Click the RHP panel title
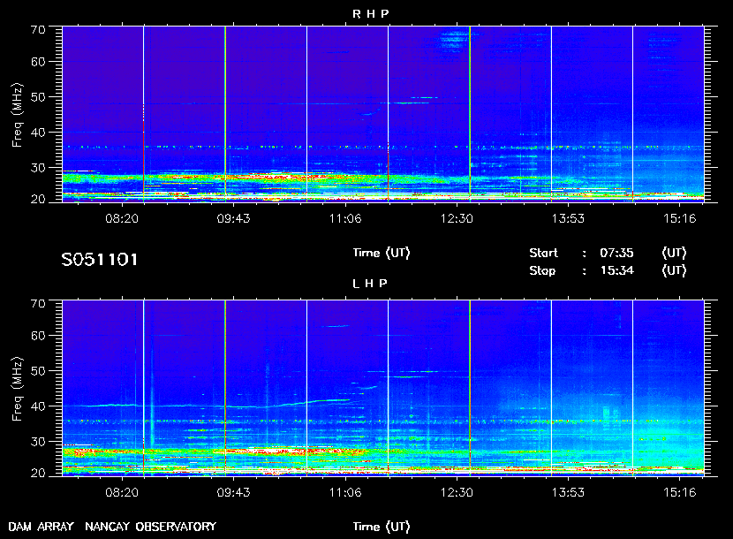Image resolution: width=733 pixels, height=539 pixels. coord(370,13)
